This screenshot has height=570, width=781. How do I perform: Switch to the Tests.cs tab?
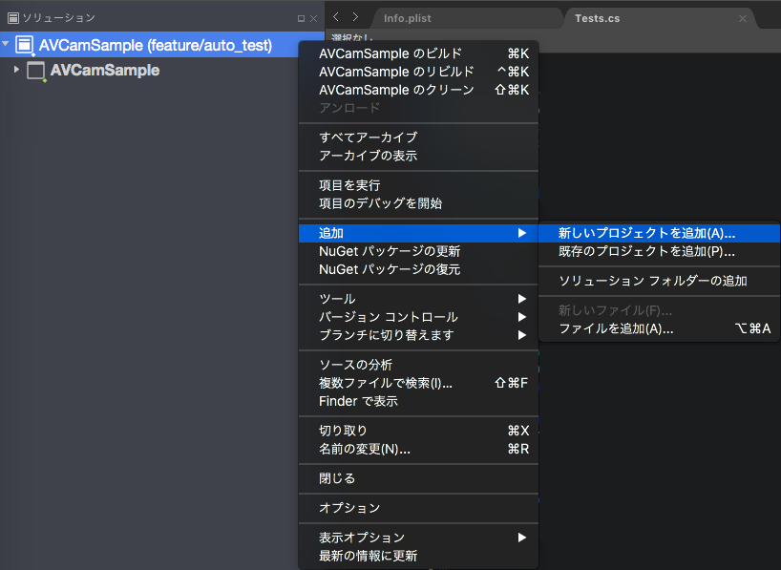[597, 18]
